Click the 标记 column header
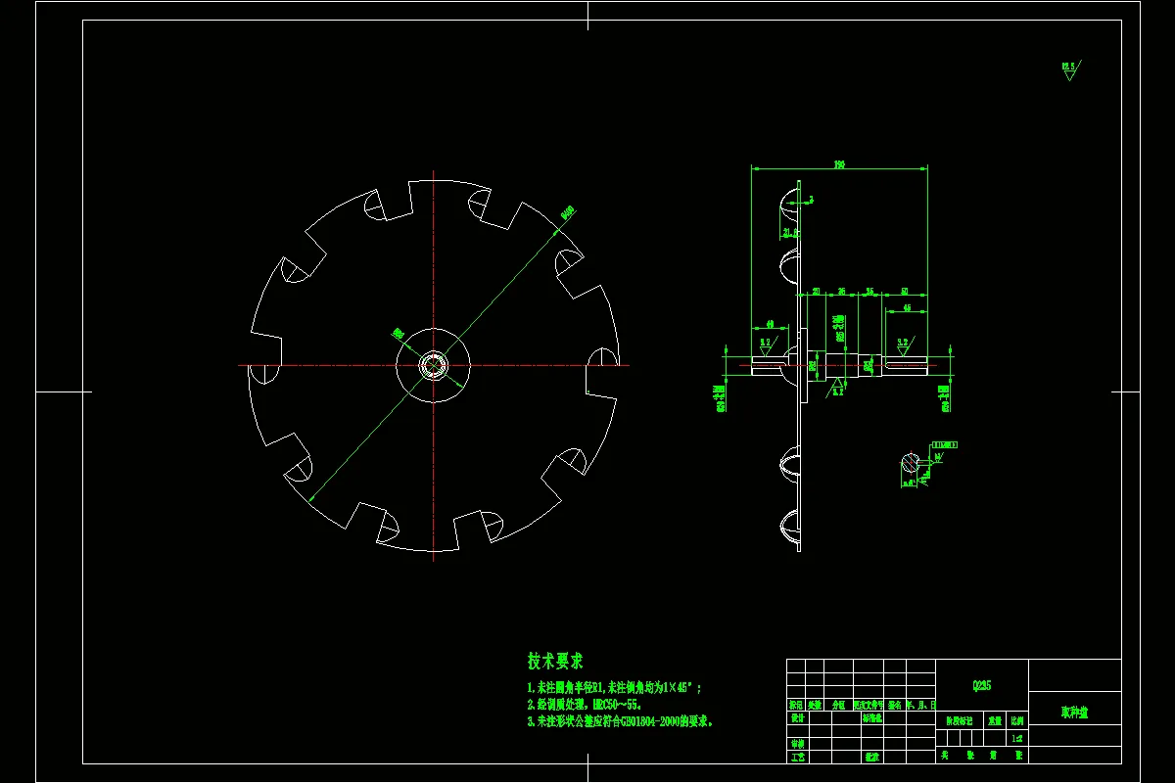The height and width of the screenshot is (783, 1175). coord(796,705)
